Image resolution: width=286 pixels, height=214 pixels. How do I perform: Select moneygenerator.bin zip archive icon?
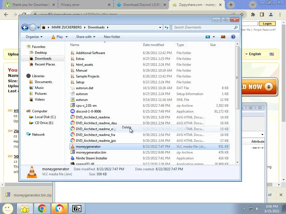(x=73, y=152)
